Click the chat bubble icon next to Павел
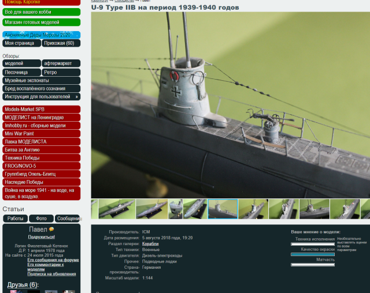This screenshot has width=370, height=293. point(51,230)
